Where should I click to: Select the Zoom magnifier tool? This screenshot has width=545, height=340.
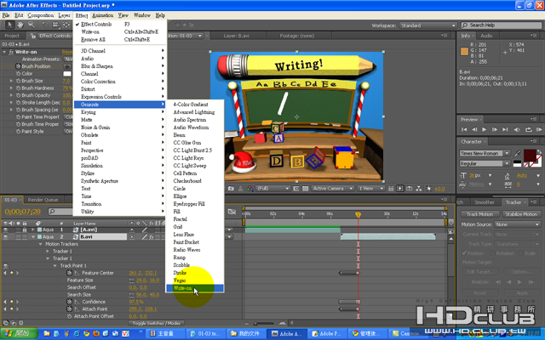tap(32, 25)
